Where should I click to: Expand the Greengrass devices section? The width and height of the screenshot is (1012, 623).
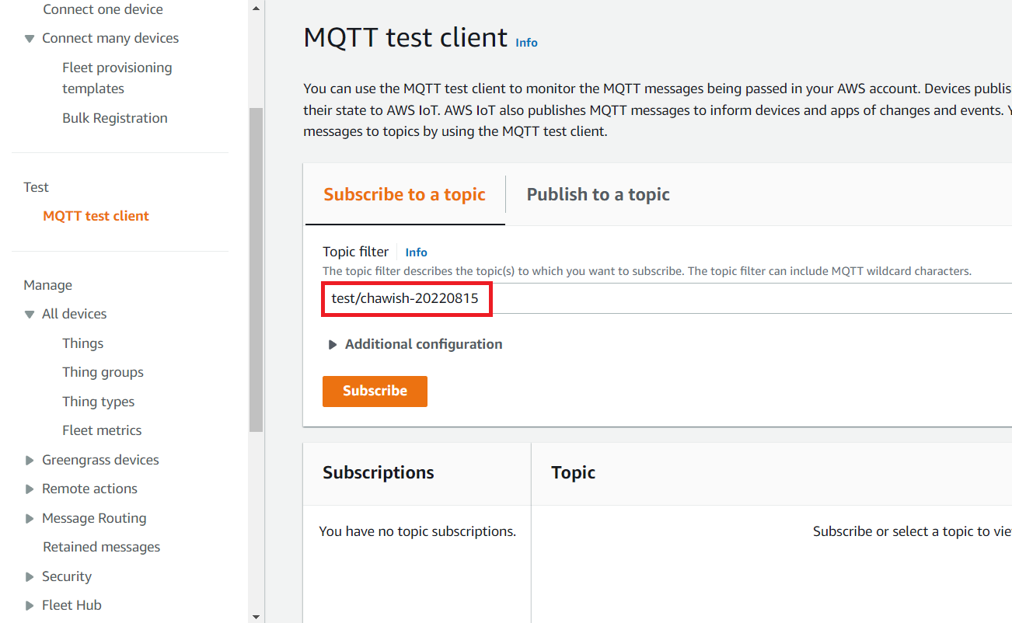[29, 459]
